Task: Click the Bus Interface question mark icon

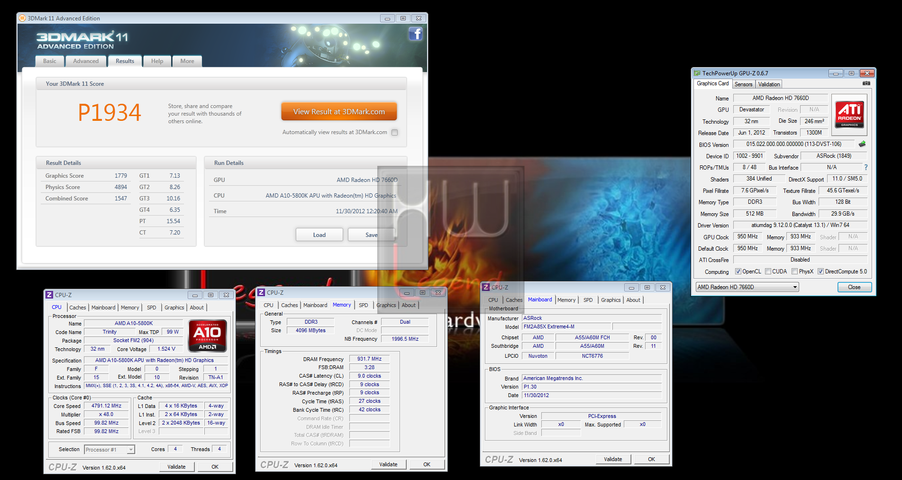Action: tap(866, 167)
